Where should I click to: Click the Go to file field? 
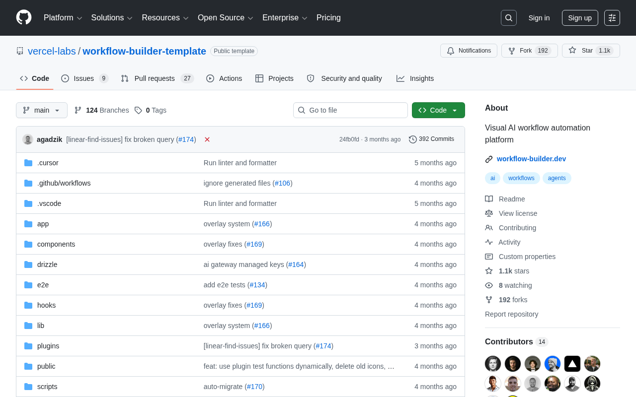click(350, 110)
